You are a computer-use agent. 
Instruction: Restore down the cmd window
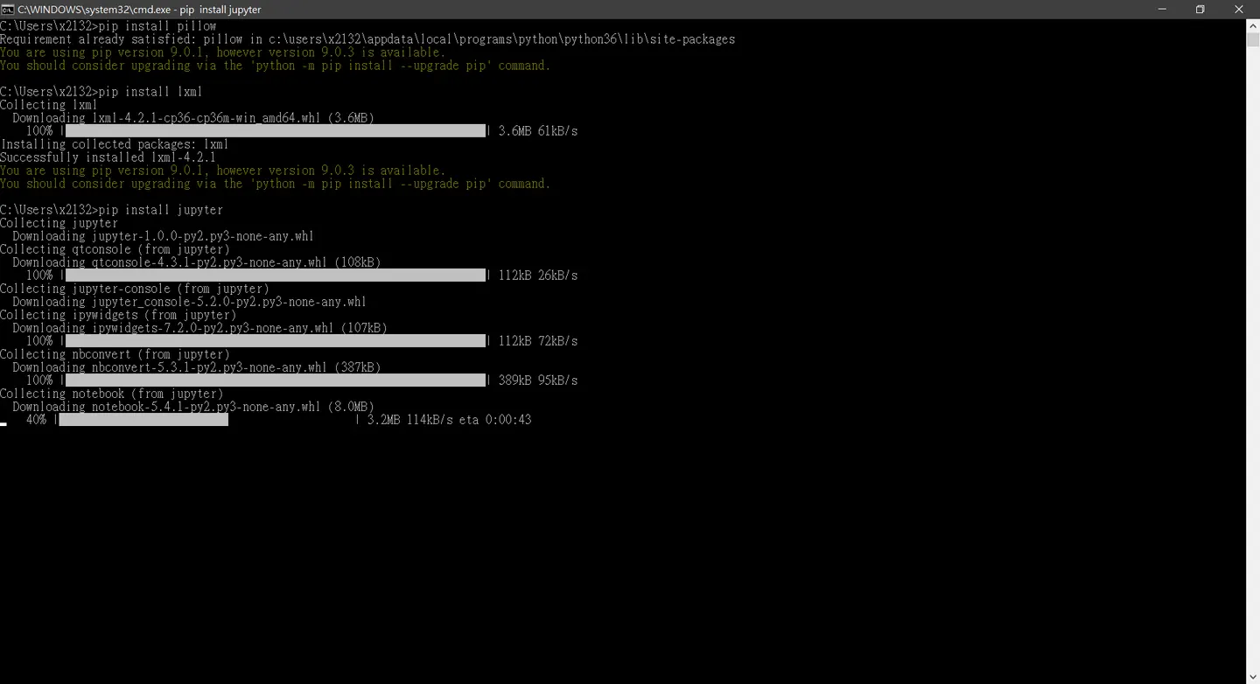pyautogui.click(x=1200, y=9)
